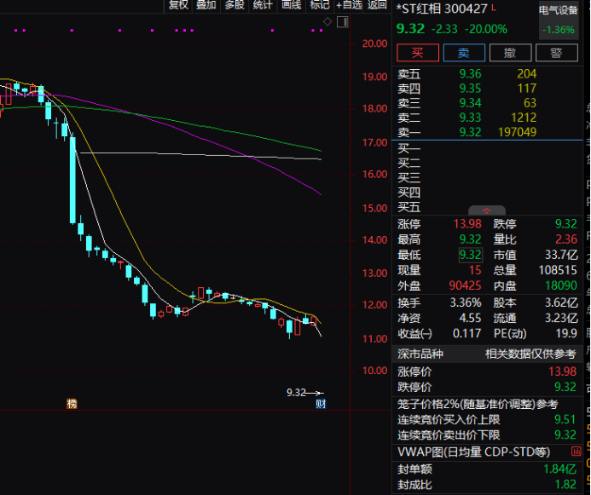Screen dimensions: 591x495
Task: Click the 标记 mark option
Action: coord(320,5)
